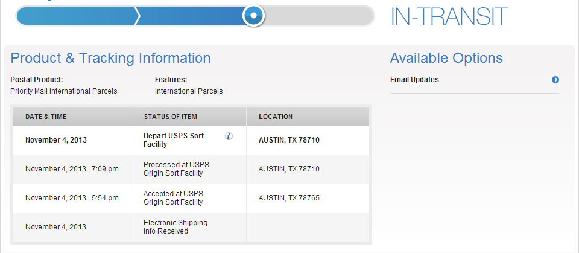Click the DATE & TIME column header
Screen dimensions: 579x253
tap(46, 117)
